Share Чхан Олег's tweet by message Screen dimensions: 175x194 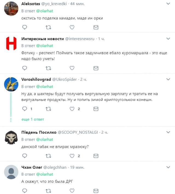click(96, 190)
